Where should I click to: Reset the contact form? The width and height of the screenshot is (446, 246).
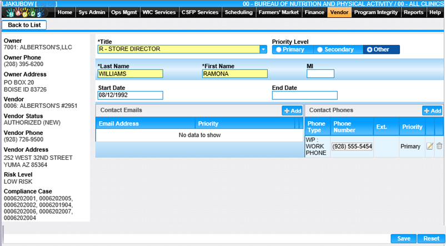pyautogui.click(x=431, y=238)
